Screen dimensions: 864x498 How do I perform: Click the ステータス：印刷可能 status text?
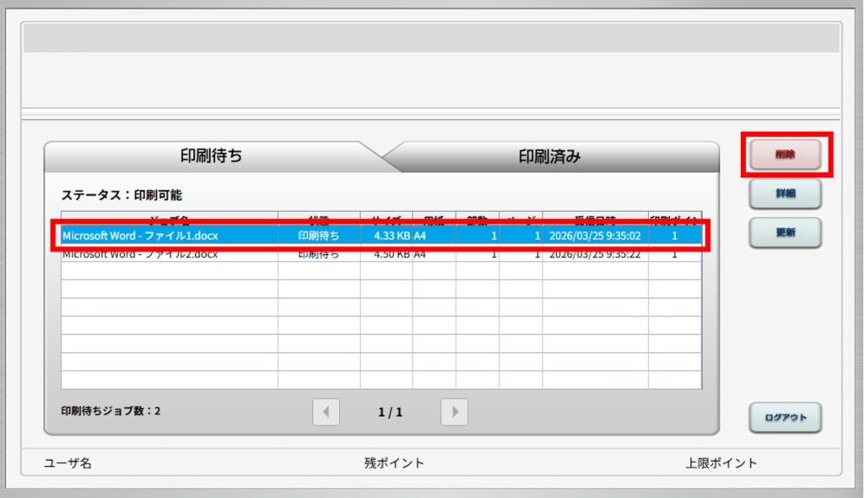(x=121, y=194)
